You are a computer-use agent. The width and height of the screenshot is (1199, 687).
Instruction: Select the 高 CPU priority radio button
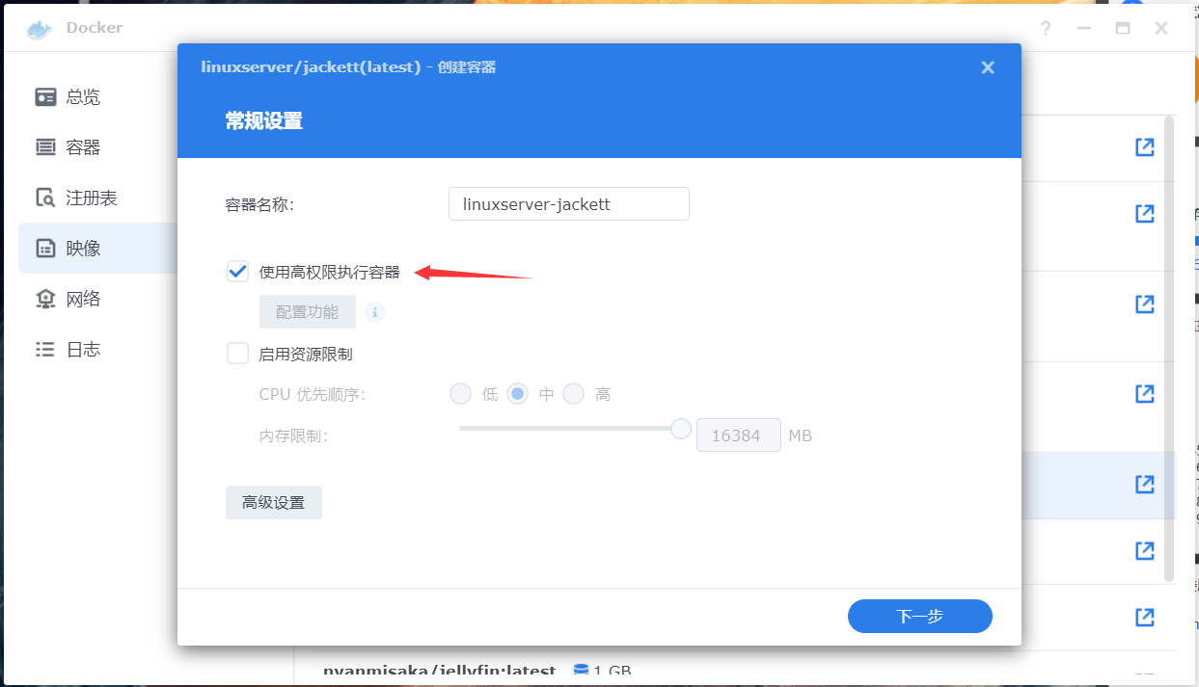click(574, 394)
